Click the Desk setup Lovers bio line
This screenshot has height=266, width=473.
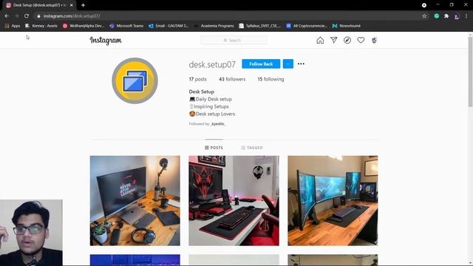212,114
